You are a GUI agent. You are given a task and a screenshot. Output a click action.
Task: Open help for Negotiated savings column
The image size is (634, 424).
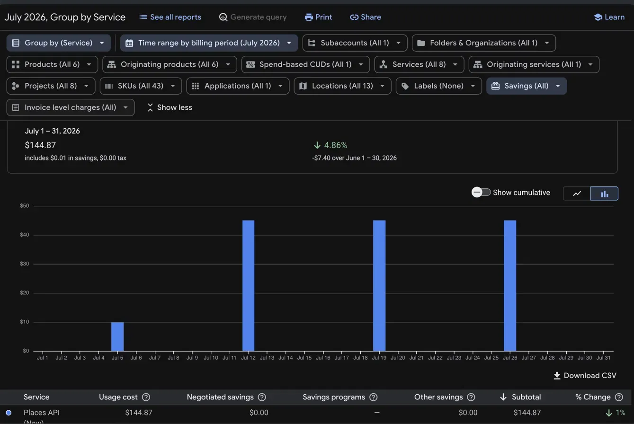click(x=262, y=397)
